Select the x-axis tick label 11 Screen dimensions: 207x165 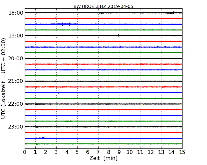tap(140, 152)
